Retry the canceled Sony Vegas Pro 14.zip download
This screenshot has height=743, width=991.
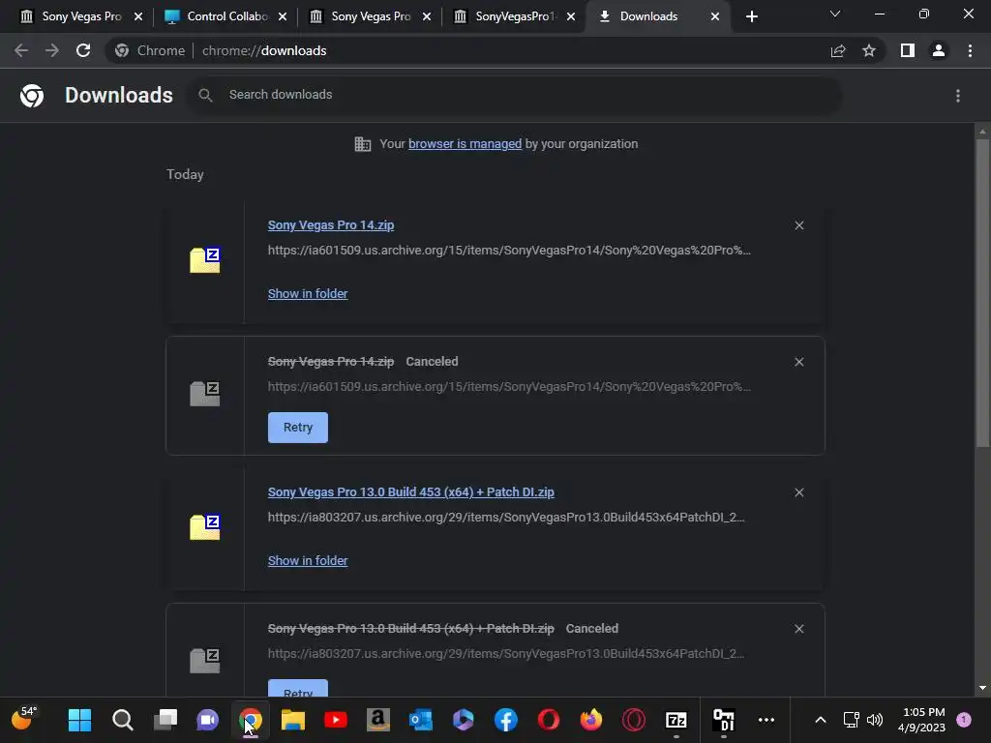point(298,428)
